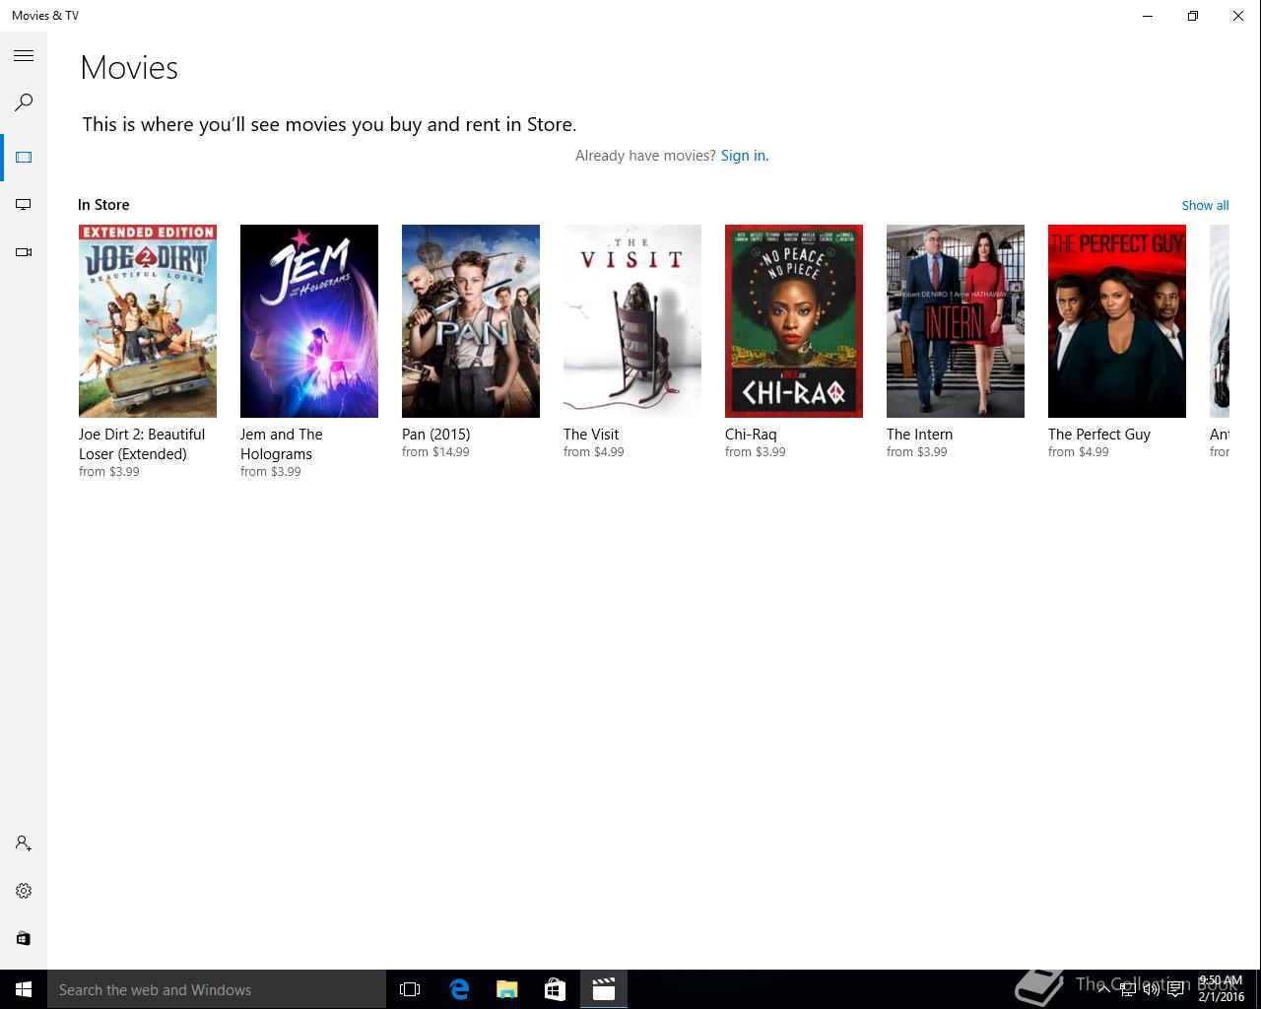
Task: Open the Windows Start button
Action: click(24, 989)
